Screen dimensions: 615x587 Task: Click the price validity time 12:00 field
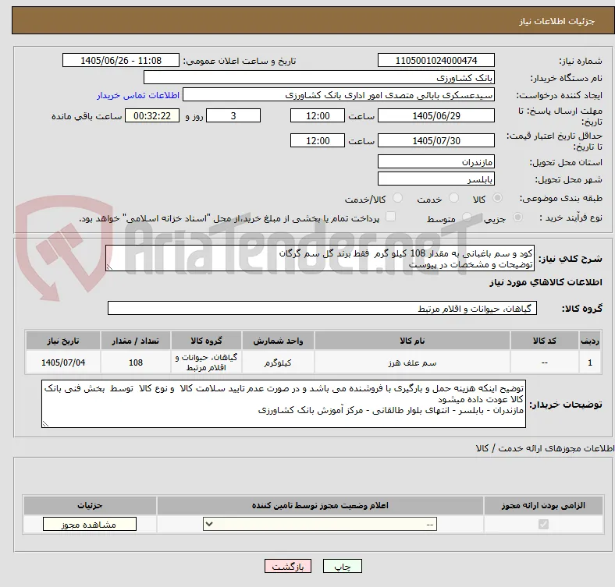[x=318, y=140]
